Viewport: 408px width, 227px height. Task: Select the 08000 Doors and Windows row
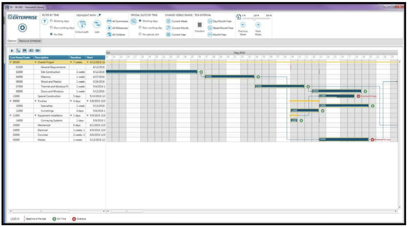pos(57,91)
